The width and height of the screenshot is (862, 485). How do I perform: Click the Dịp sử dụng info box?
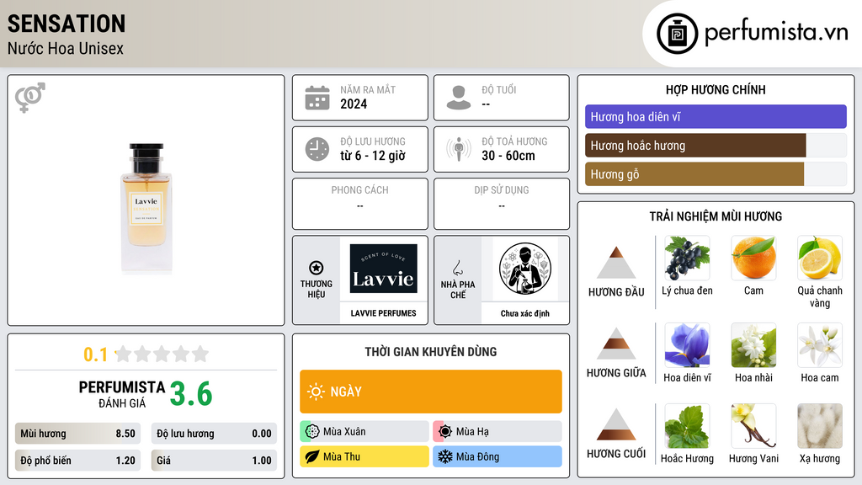(502, 204)
